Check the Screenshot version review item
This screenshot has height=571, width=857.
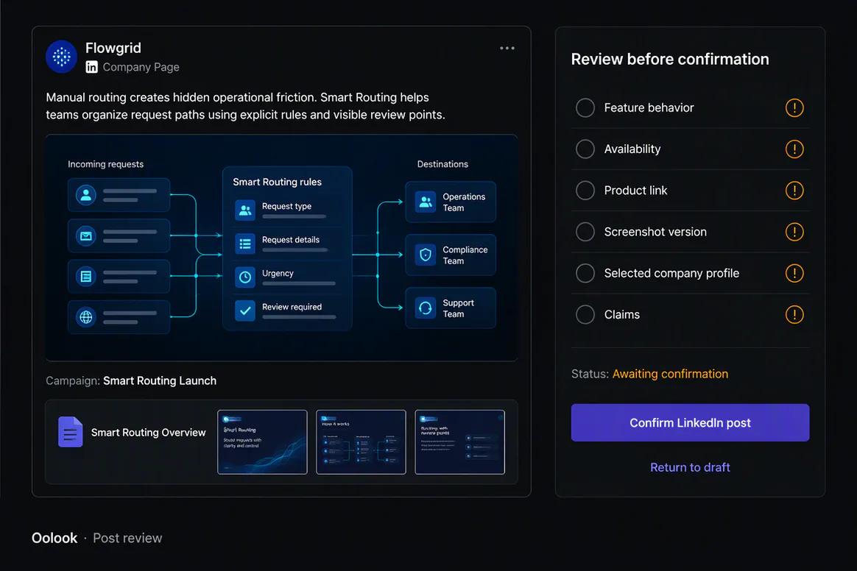click(x=585, y=232)
